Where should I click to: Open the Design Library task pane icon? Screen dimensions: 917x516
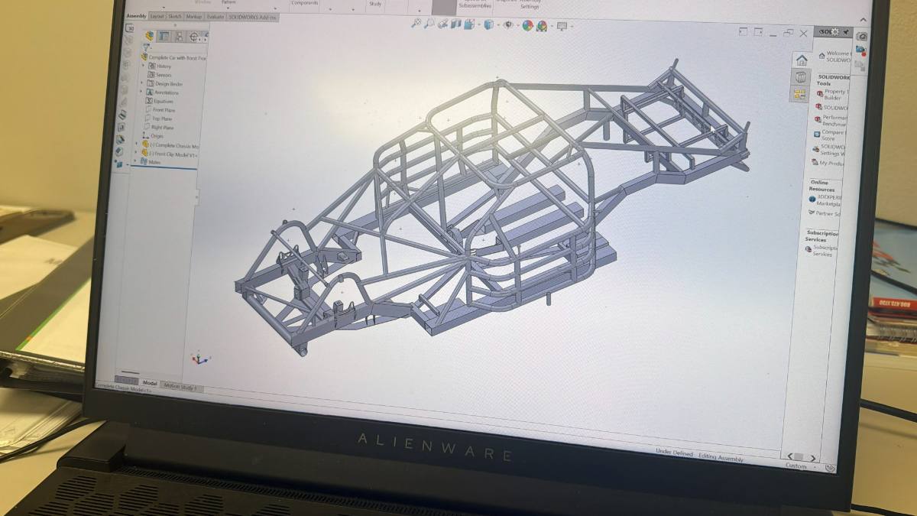pyautogui.click(x=801, y=77)
